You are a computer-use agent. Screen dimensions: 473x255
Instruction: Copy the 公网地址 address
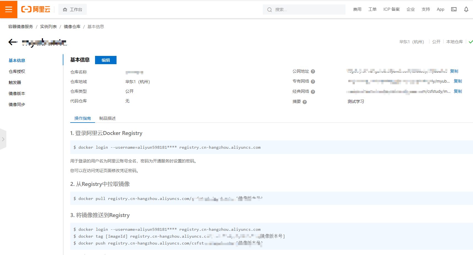454,71
